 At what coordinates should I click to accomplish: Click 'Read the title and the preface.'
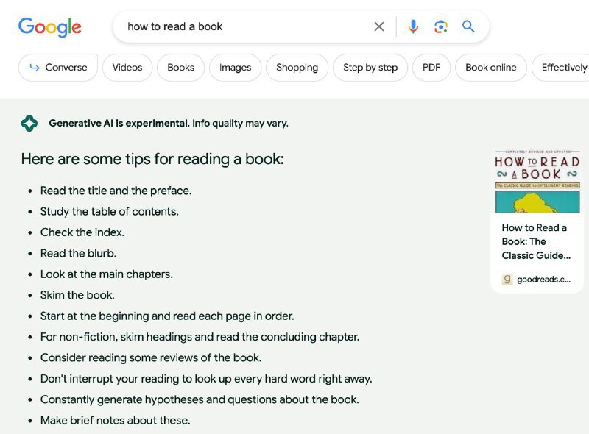[x=116, y=191]
